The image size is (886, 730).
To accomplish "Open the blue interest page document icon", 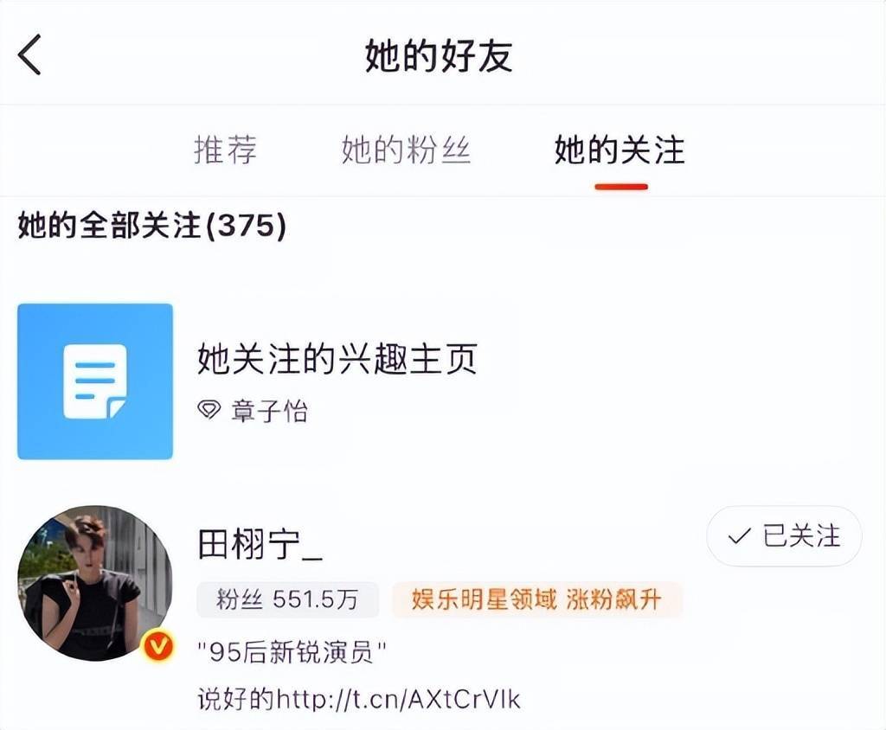I will pos(95,381).
